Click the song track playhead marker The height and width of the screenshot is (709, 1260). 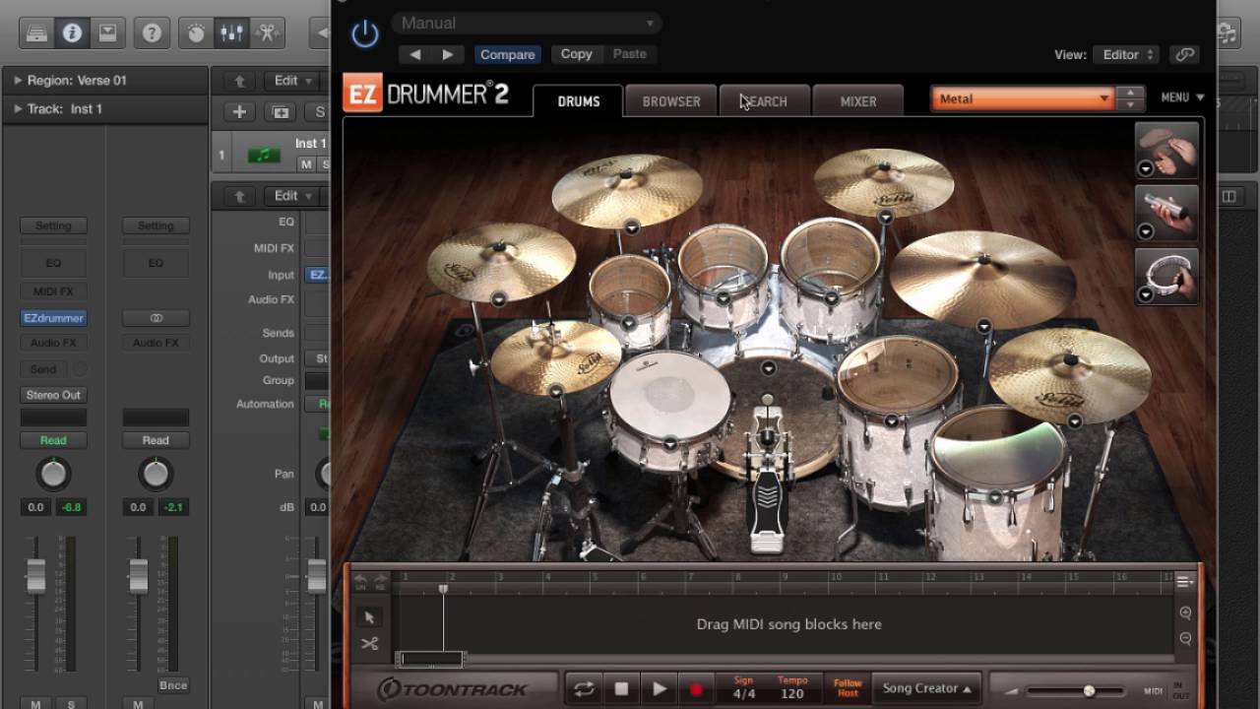443,589
